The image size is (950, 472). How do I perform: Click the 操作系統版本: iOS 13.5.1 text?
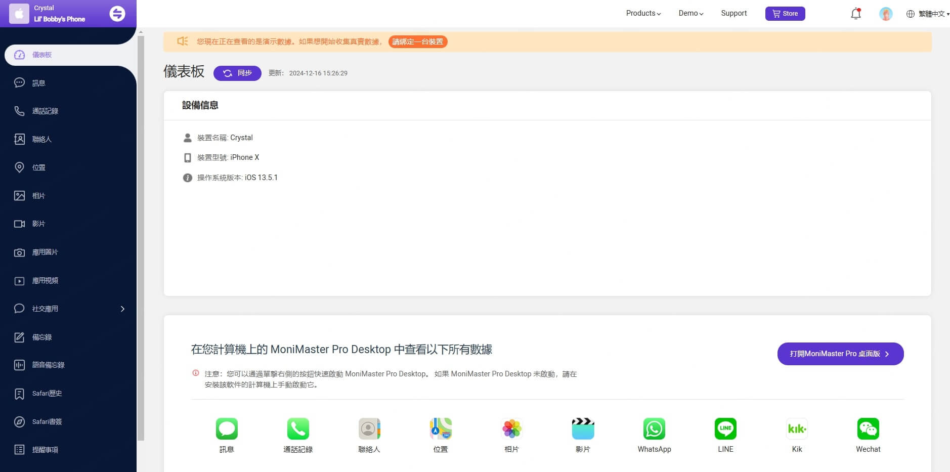[x=237, y=178]
